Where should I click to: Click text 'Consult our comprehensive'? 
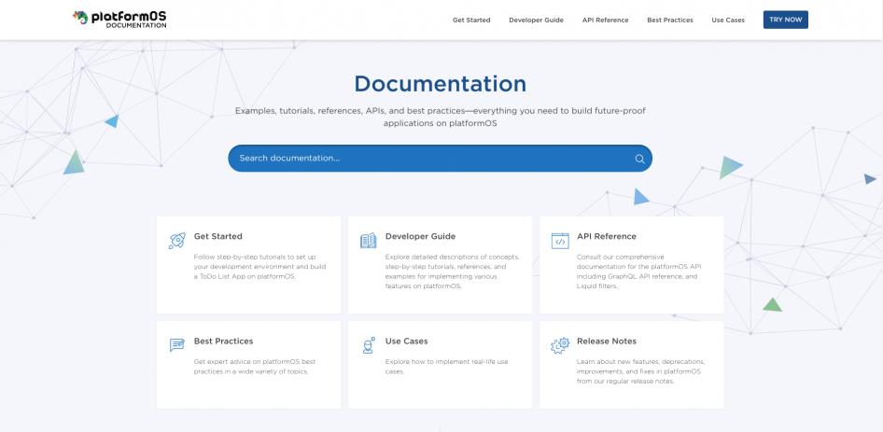point(621,257)
